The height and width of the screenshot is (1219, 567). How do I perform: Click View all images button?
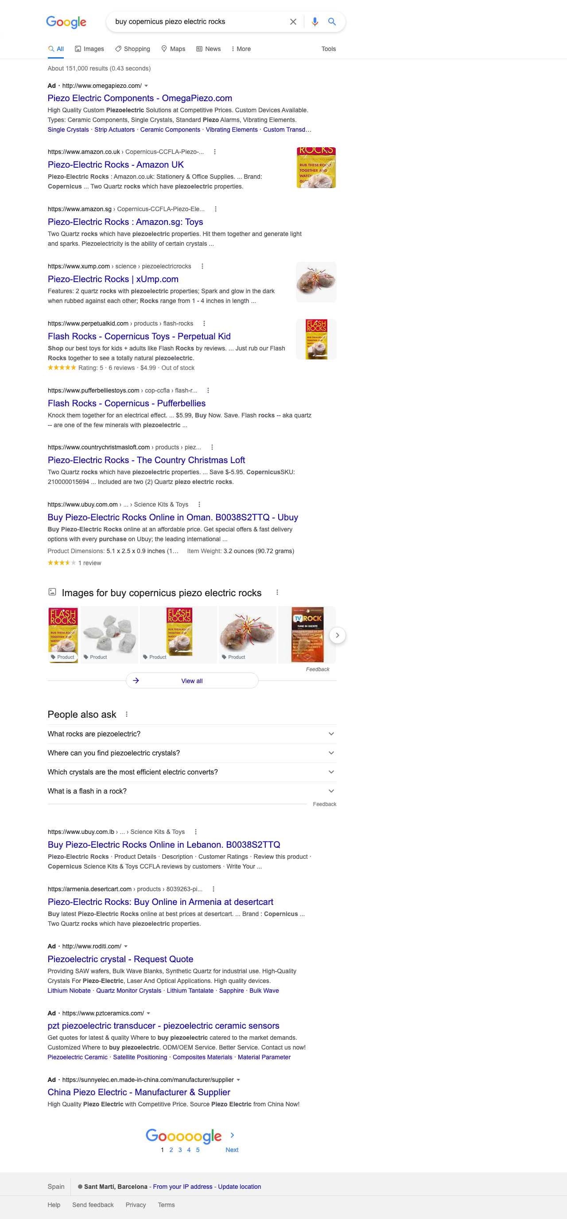[x=192, y=681]
